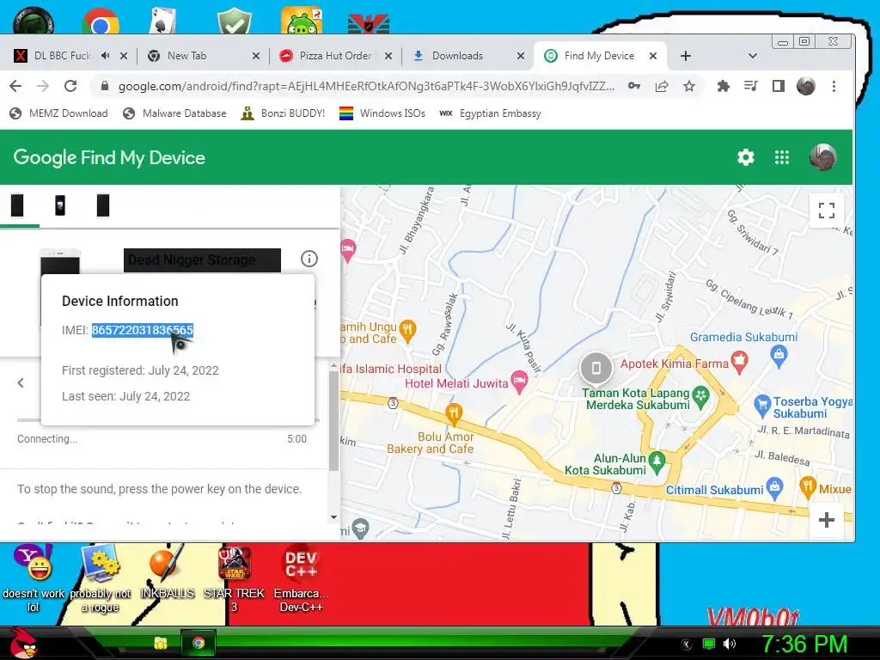This screenshot has height=660, width=880.
Task: Click Taman Kota Lapang Merdeka pin
Action: point(700,396)
